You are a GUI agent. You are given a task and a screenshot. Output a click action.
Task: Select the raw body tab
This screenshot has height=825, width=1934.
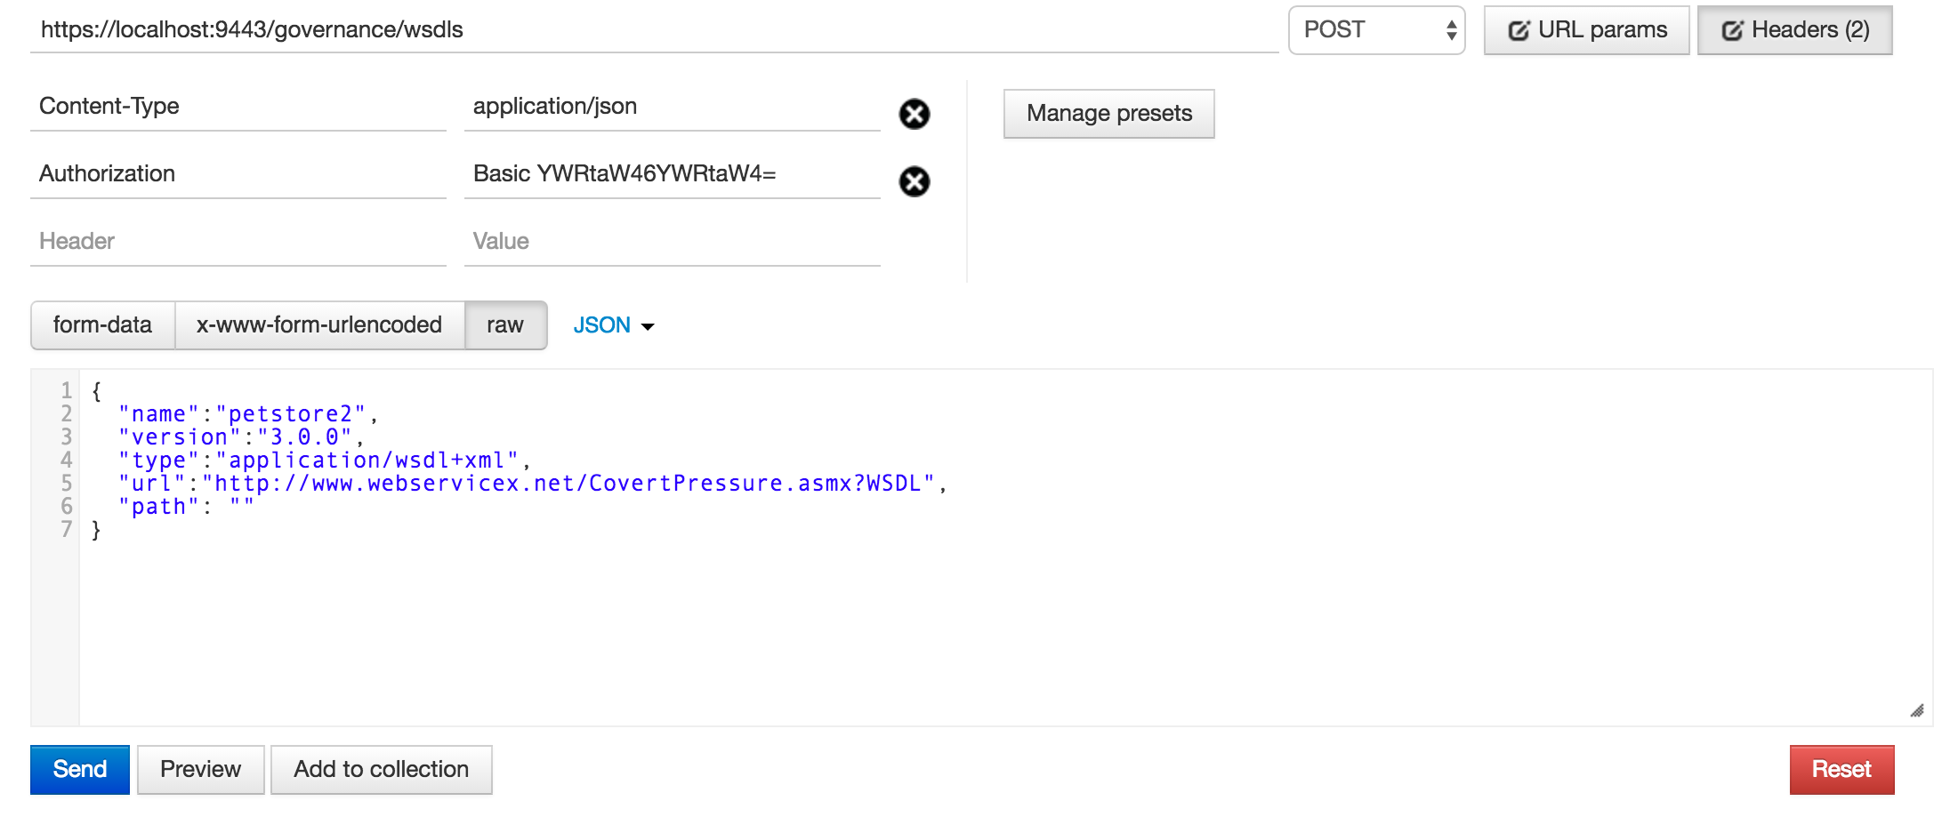(x=505, y=325)
